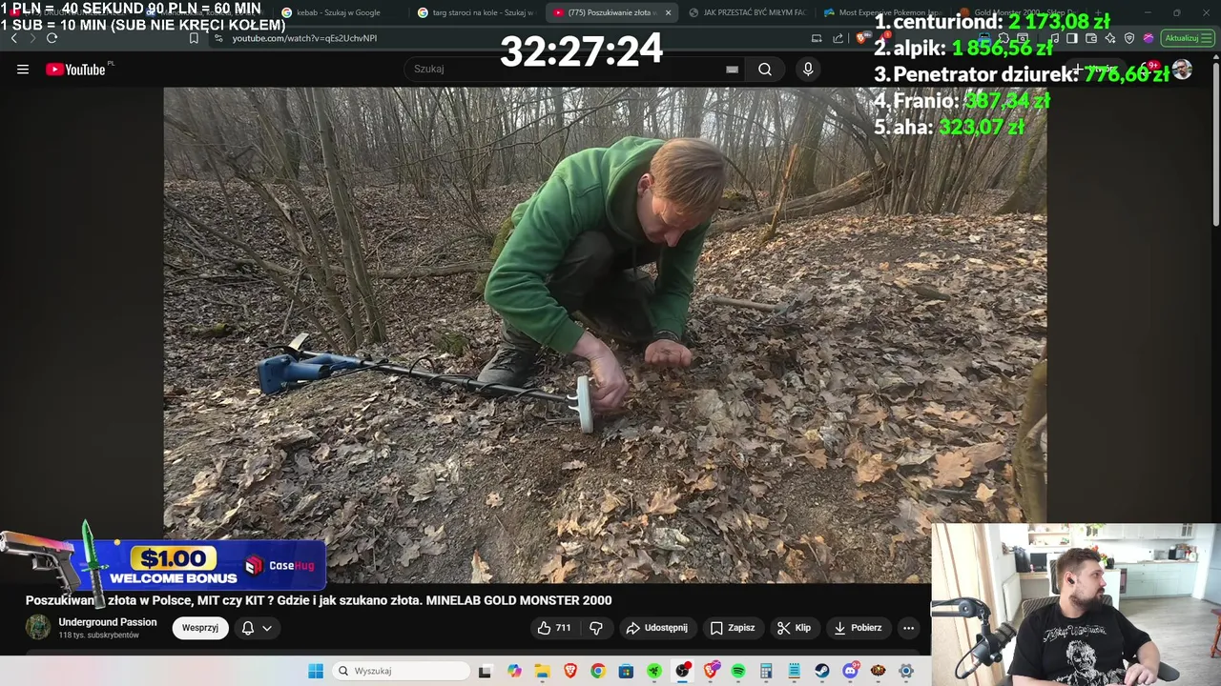
Task: Open the browser sidebar panel icon
Action: pyautogui.click(x=1072, y=38)
